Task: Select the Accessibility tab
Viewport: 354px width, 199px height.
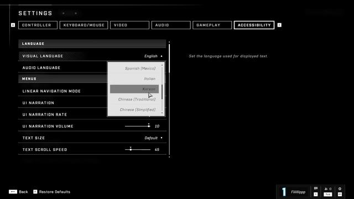Action: 254,25
